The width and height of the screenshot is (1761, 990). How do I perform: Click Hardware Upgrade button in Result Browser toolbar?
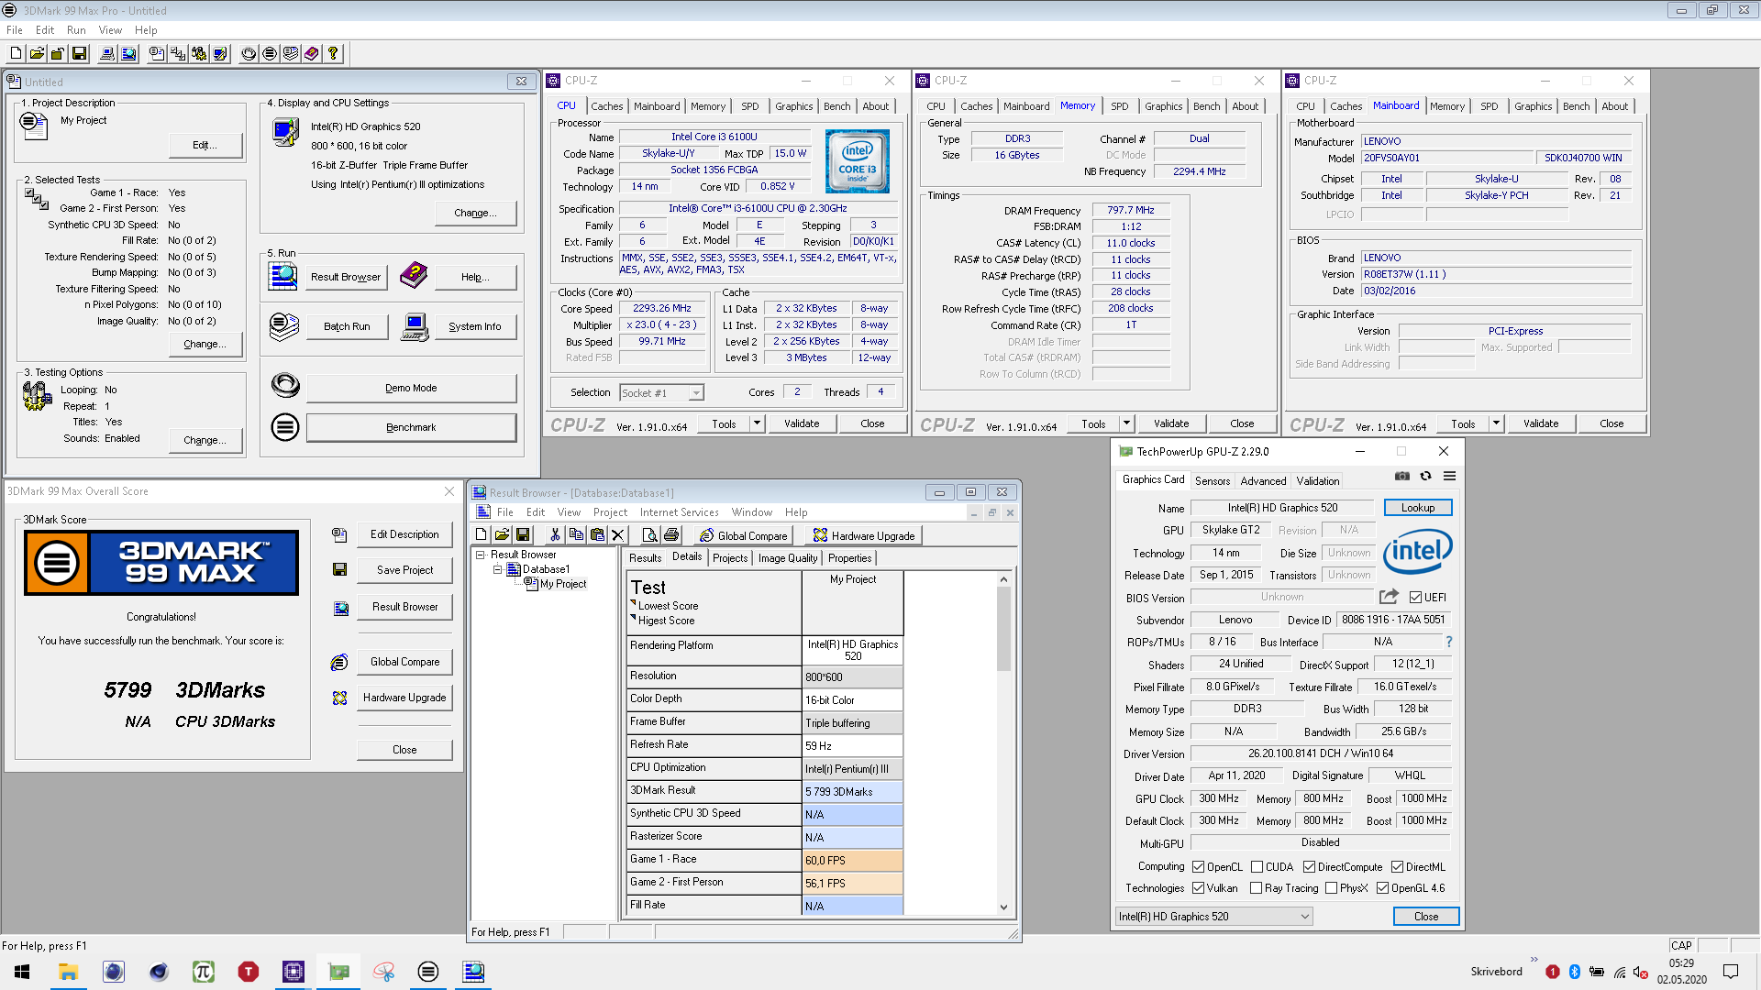(x=863, y=535)
